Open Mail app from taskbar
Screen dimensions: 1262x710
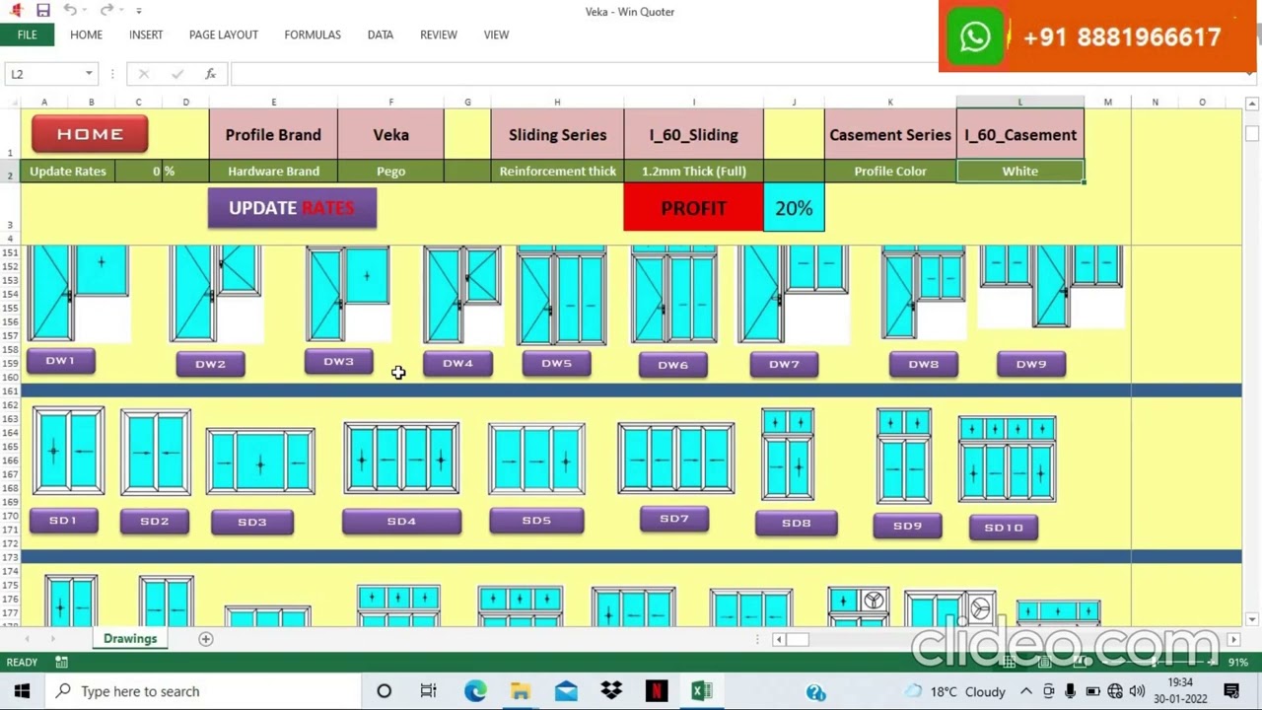[x=566, y=691]
